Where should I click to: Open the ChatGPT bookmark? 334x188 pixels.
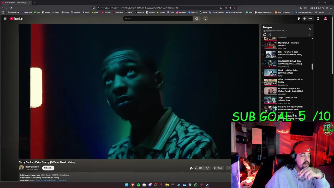click(319, 12)
